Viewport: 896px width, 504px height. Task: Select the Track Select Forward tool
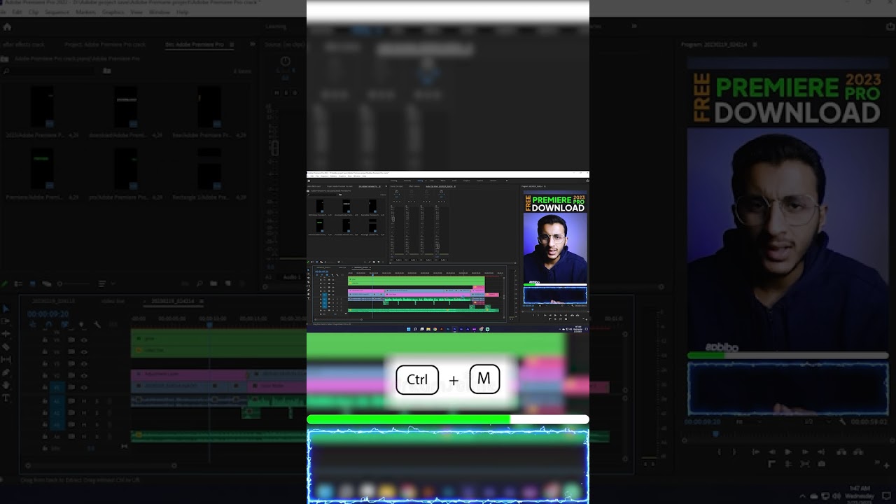tap(6, 321)
